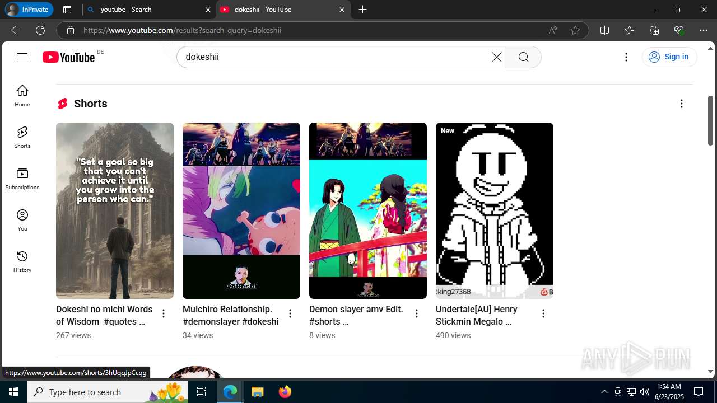Image resolution: width=717 pixels, height=403 pixels.
Task: Go to YouTube home via logo
Action: click(68, 57)
